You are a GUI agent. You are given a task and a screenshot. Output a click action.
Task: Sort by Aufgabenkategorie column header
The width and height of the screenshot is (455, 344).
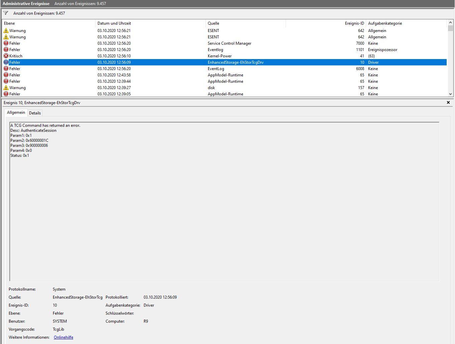point(406,23)
